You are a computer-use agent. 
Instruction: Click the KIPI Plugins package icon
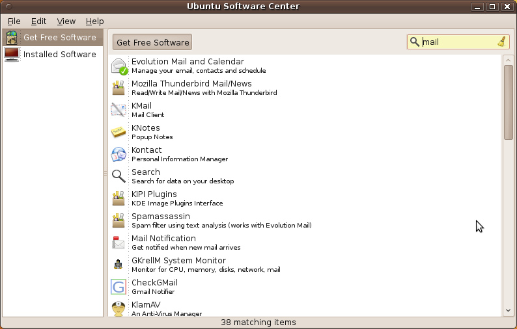pyautogui.click(x=119, y=199)
